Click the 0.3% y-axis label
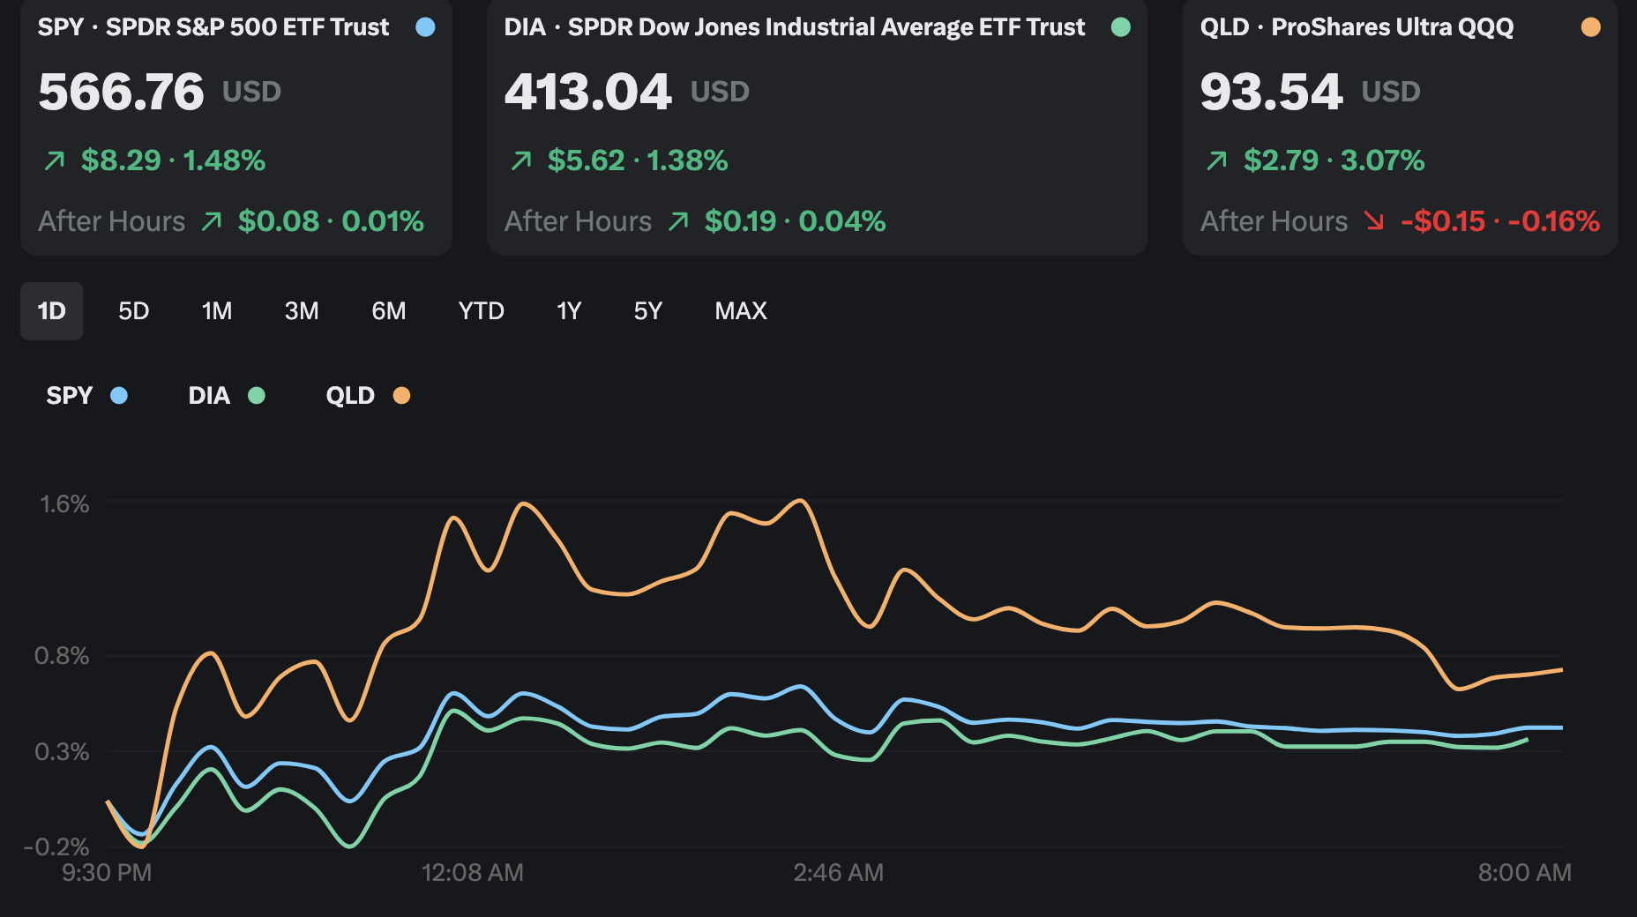 (x=62, y=752)
